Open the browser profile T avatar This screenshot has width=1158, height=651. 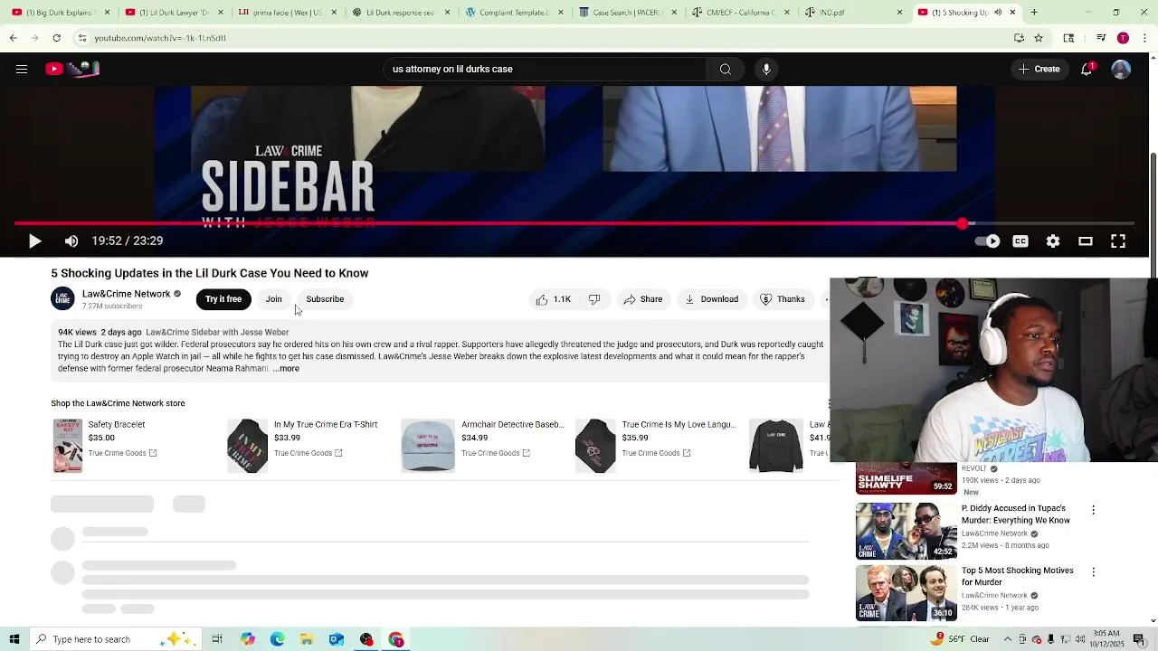point(1123,38)
